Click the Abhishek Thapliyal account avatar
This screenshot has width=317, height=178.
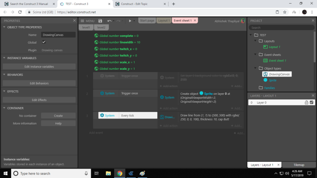pyautogui.click(x=243, y=21)
